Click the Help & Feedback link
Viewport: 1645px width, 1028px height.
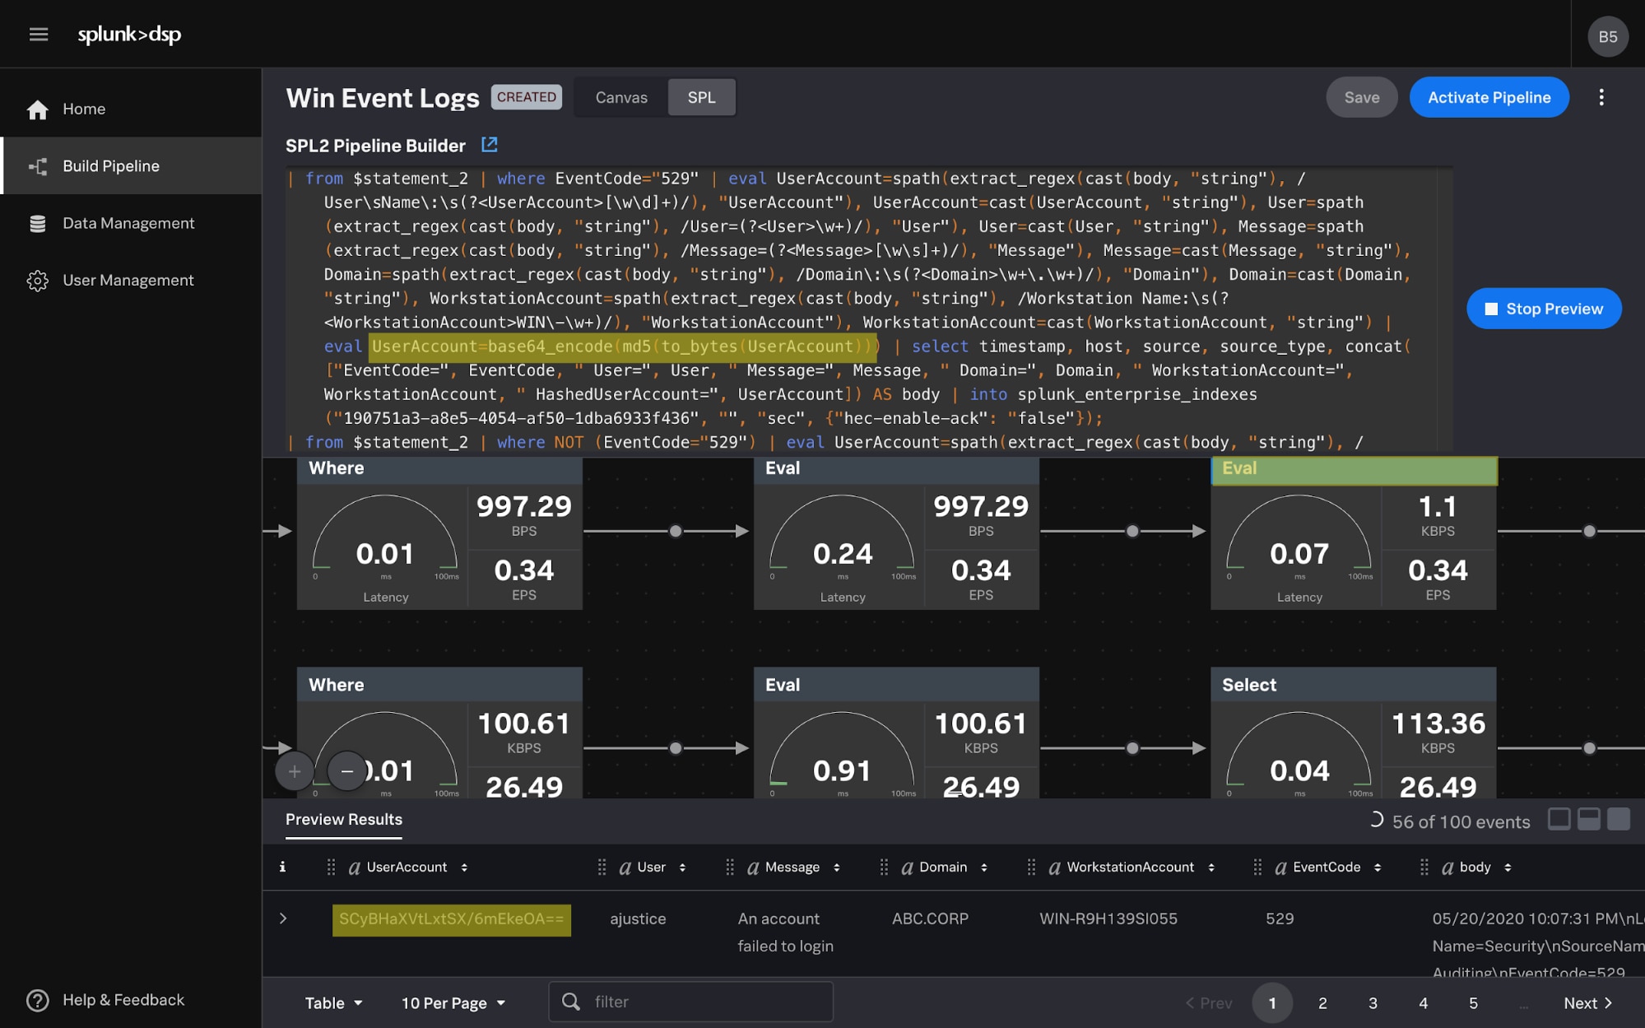pyautogui.click(x=123, y=999)
